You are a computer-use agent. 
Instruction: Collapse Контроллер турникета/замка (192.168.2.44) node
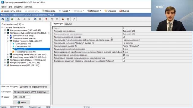point(5,33)
